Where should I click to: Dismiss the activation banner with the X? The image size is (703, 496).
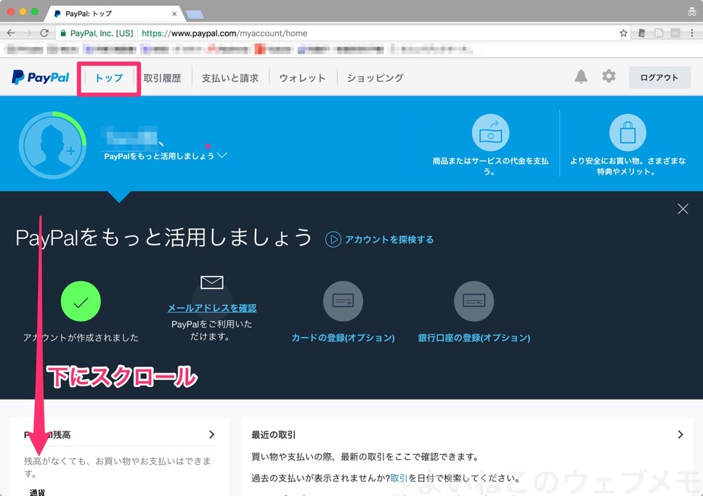pyautogui.click(x=683, y=208)
